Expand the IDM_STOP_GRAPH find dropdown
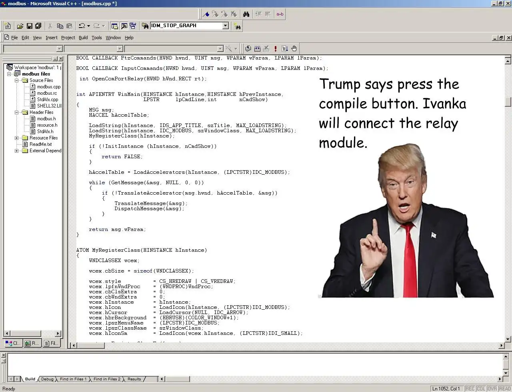The image size is (512, 392). pos(225,26)
